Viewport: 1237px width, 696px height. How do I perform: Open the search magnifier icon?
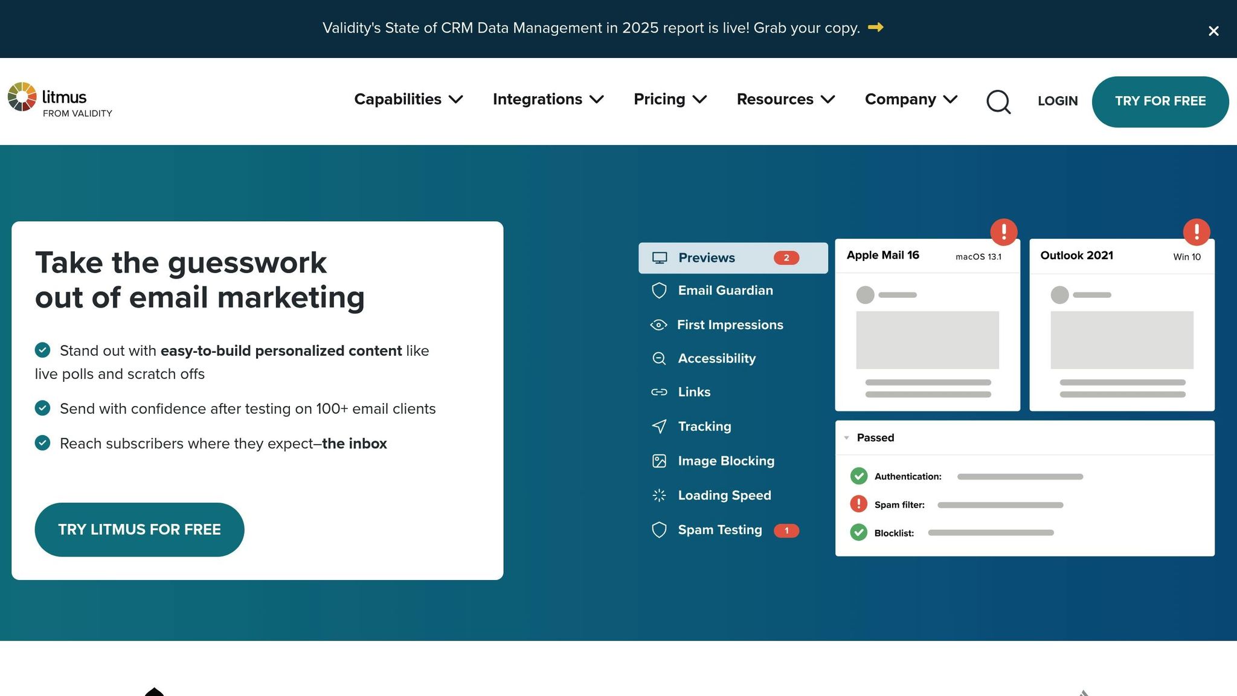(998, 101)
